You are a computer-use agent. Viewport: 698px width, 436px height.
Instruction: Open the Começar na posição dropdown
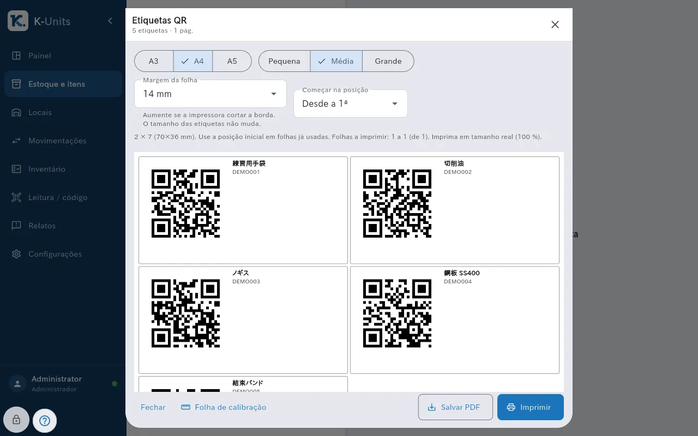[351, 104]
